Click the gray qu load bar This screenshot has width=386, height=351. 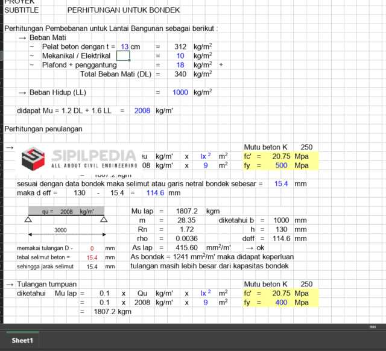(65, 212)
